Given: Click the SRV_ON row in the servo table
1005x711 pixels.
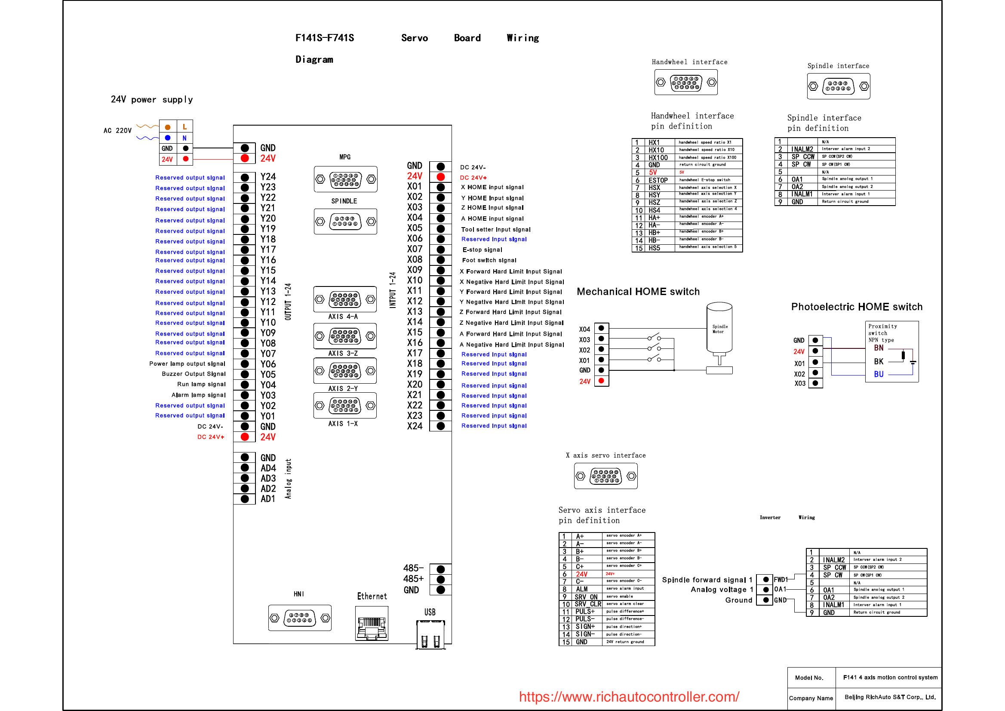Looking at the screenshot, I should click(x=607, y=597).
